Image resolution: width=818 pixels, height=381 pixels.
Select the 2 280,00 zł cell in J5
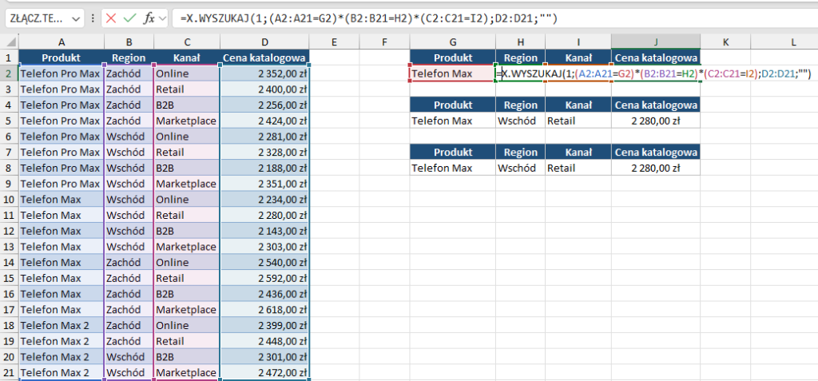(x=656, y=121)
